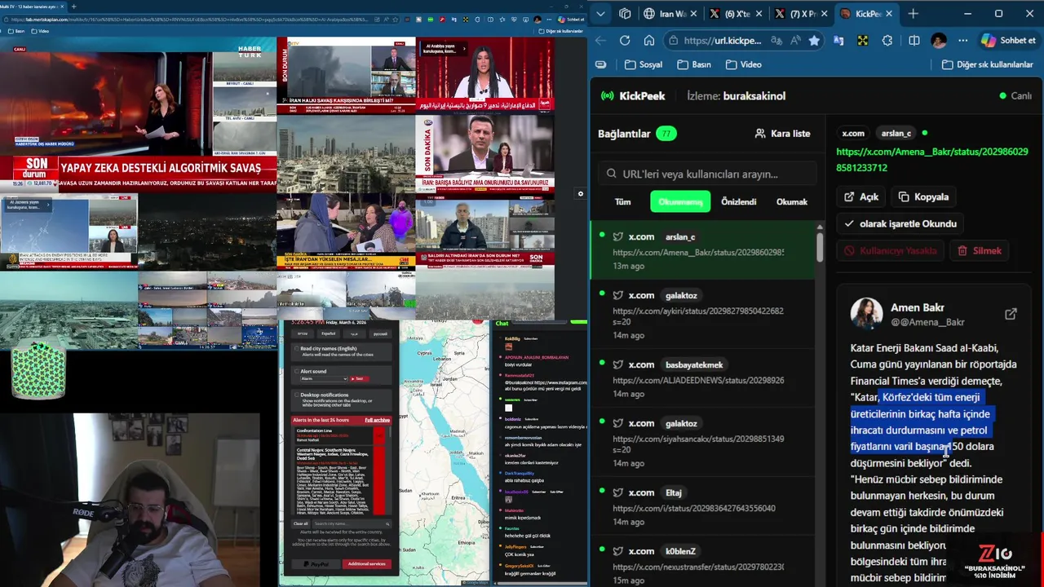Toggle the Desktop notifications checkbox
This screenshot has width=1044, height=587.
tap(296, 395)
